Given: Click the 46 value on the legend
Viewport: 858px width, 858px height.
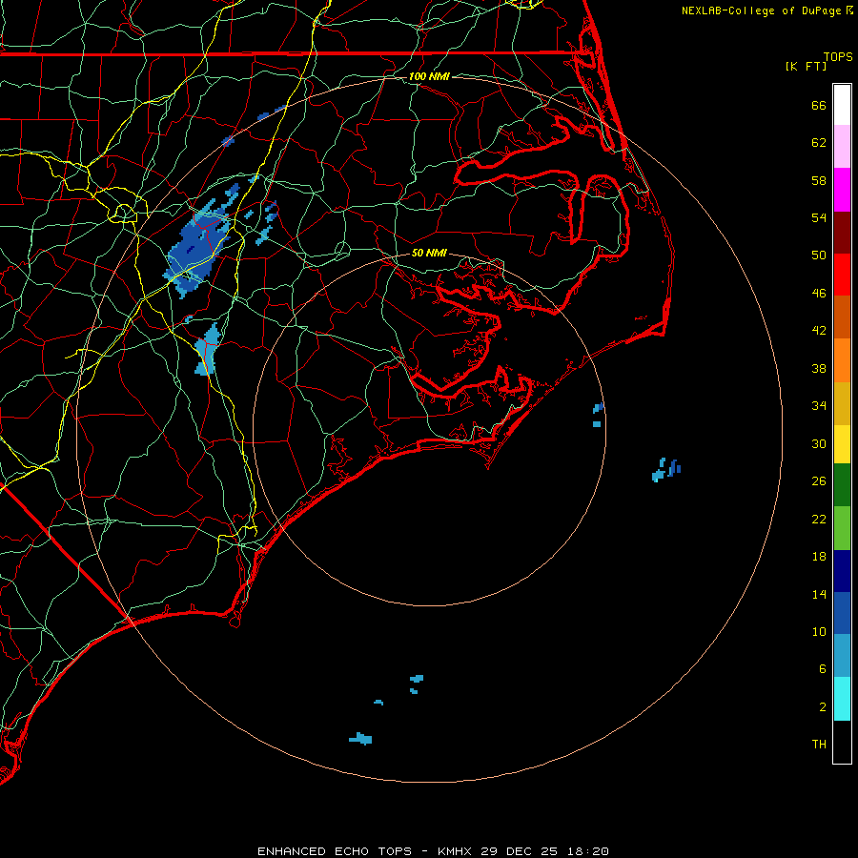Looking at the screenshot, I should pyautogui.click(x=819, y=294).
